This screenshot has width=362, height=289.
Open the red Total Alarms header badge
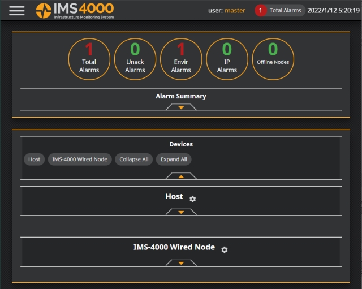(x=279, y=10)
